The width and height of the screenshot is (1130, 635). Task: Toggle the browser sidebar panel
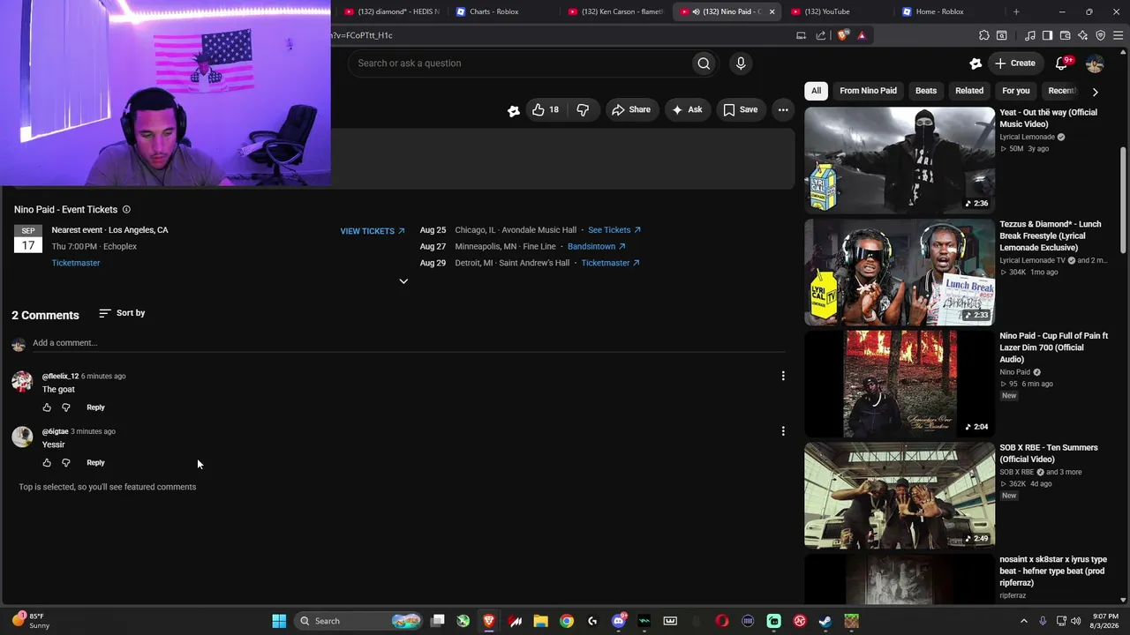1047,35
